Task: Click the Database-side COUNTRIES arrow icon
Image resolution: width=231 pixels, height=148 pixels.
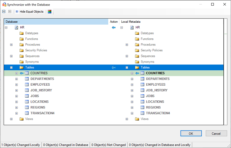Action: point(22,73)
